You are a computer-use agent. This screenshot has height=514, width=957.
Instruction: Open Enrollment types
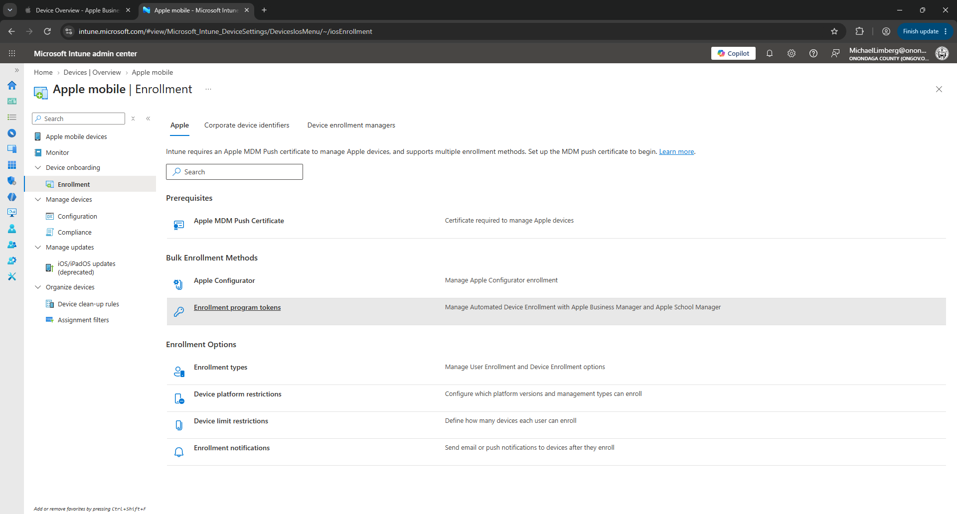coord(220,367)
